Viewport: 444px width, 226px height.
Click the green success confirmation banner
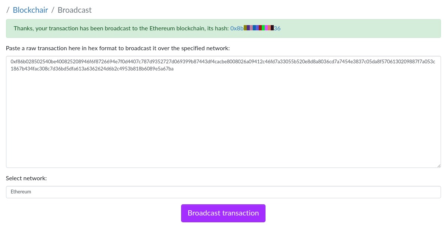click(223, 28)
